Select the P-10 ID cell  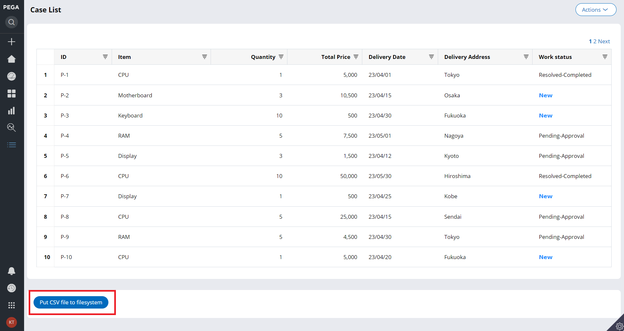coord(66,257)
